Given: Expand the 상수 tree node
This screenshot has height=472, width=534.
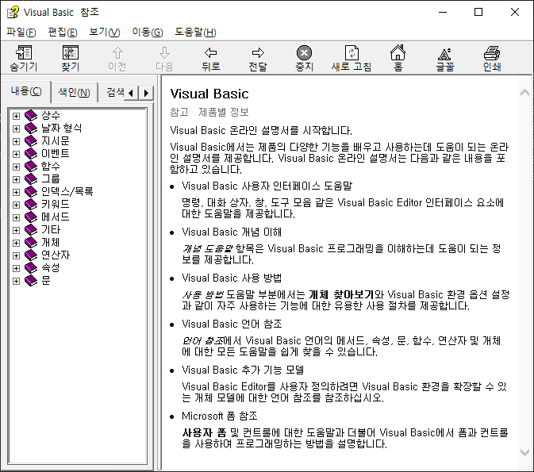Looking at the screenshot, I should click(x=16, y=116).
